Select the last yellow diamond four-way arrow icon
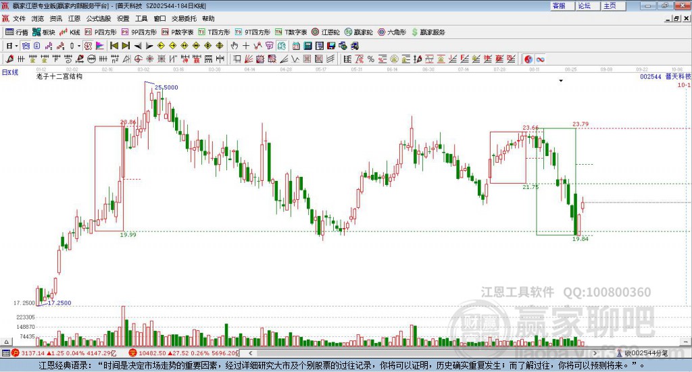Image resolution: width=692 pixels, height=372 pixels. [x=220, y=46]
